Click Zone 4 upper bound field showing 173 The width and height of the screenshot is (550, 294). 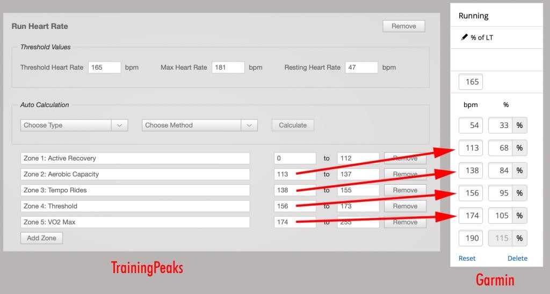[x=358, y=206]
